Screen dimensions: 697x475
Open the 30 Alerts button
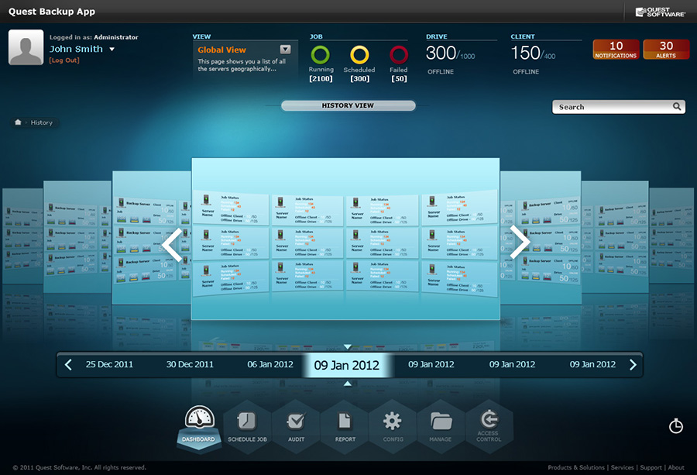(666, 49)
